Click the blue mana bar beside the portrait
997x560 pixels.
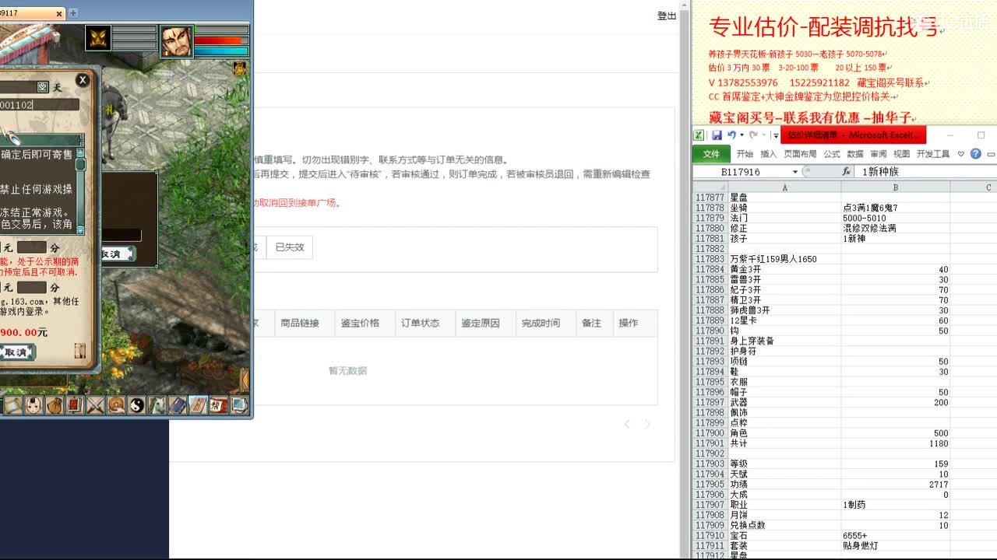[221, 51]
